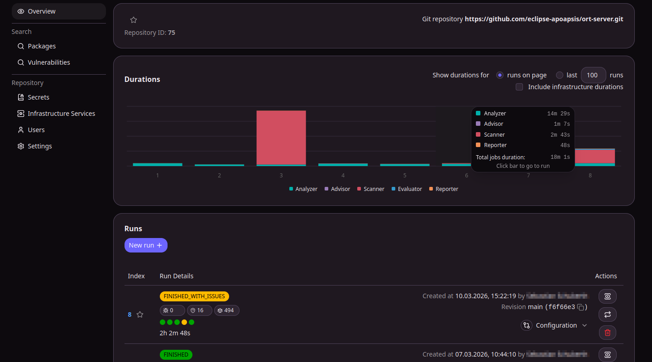Enable Include infrastructure durations checkbox
Screen dimensions: 652x362
[x=519, y=87]
